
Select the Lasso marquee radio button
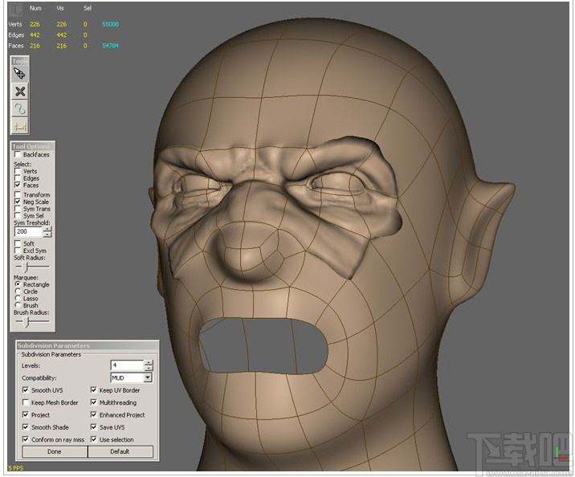(x=18, y=298)
